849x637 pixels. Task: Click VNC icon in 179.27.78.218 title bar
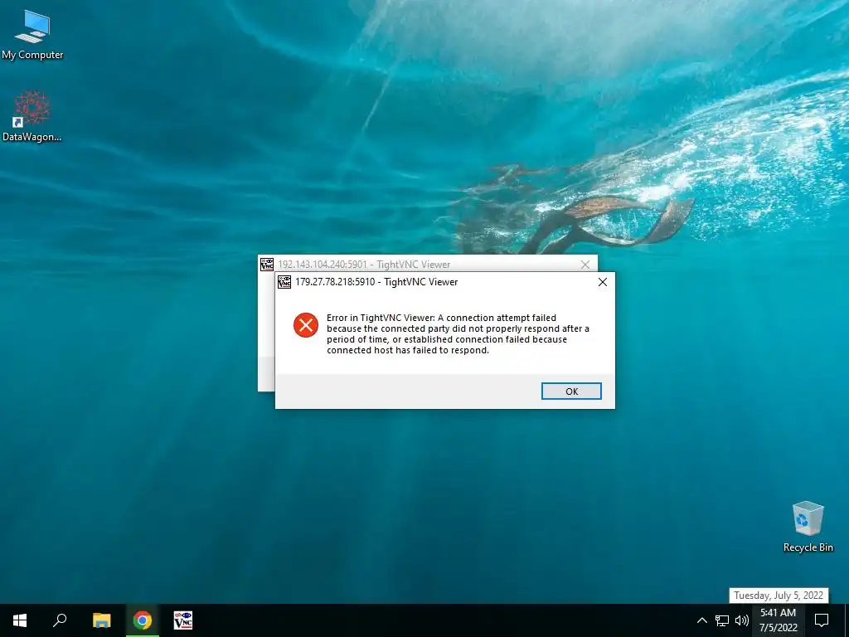pos(284,282)
